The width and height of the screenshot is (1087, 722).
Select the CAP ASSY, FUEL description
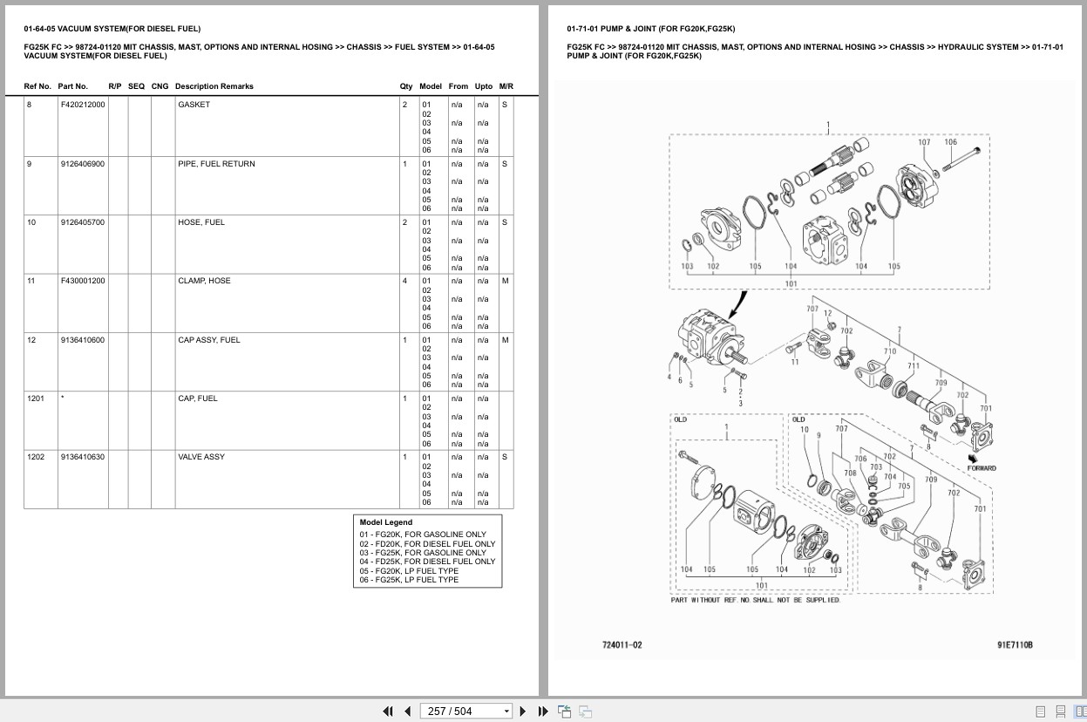click(x=208, y=340)
